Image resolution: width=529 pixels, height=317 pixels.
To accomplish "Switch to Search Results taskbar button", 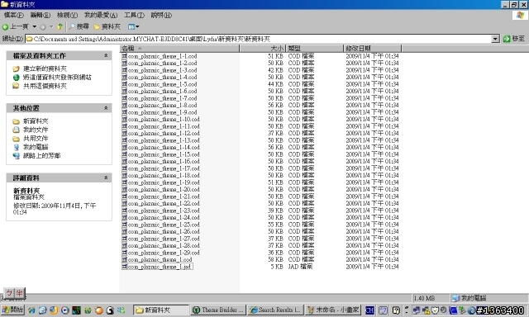I will point(275,310).
